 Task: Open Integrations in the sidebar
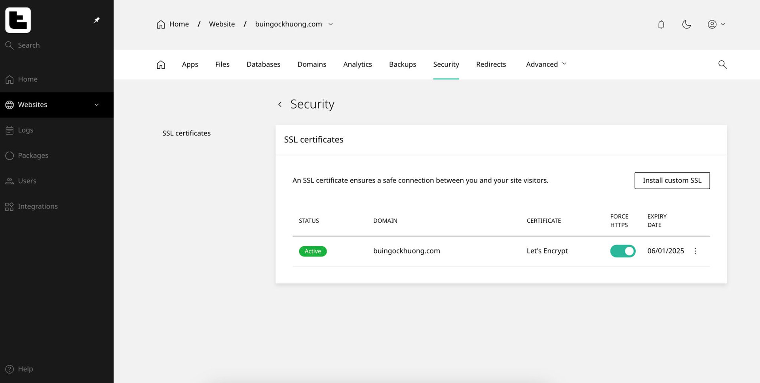pos(38,206)
